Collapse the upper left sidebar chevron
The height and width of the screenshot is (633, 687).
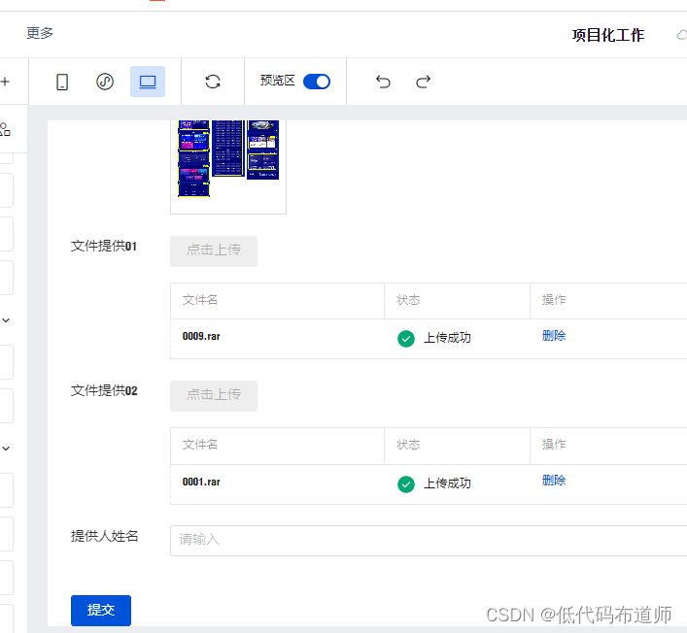click(x=6, y=320)
